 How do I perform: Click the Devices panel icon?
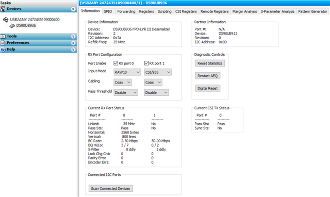coord(3,9)
